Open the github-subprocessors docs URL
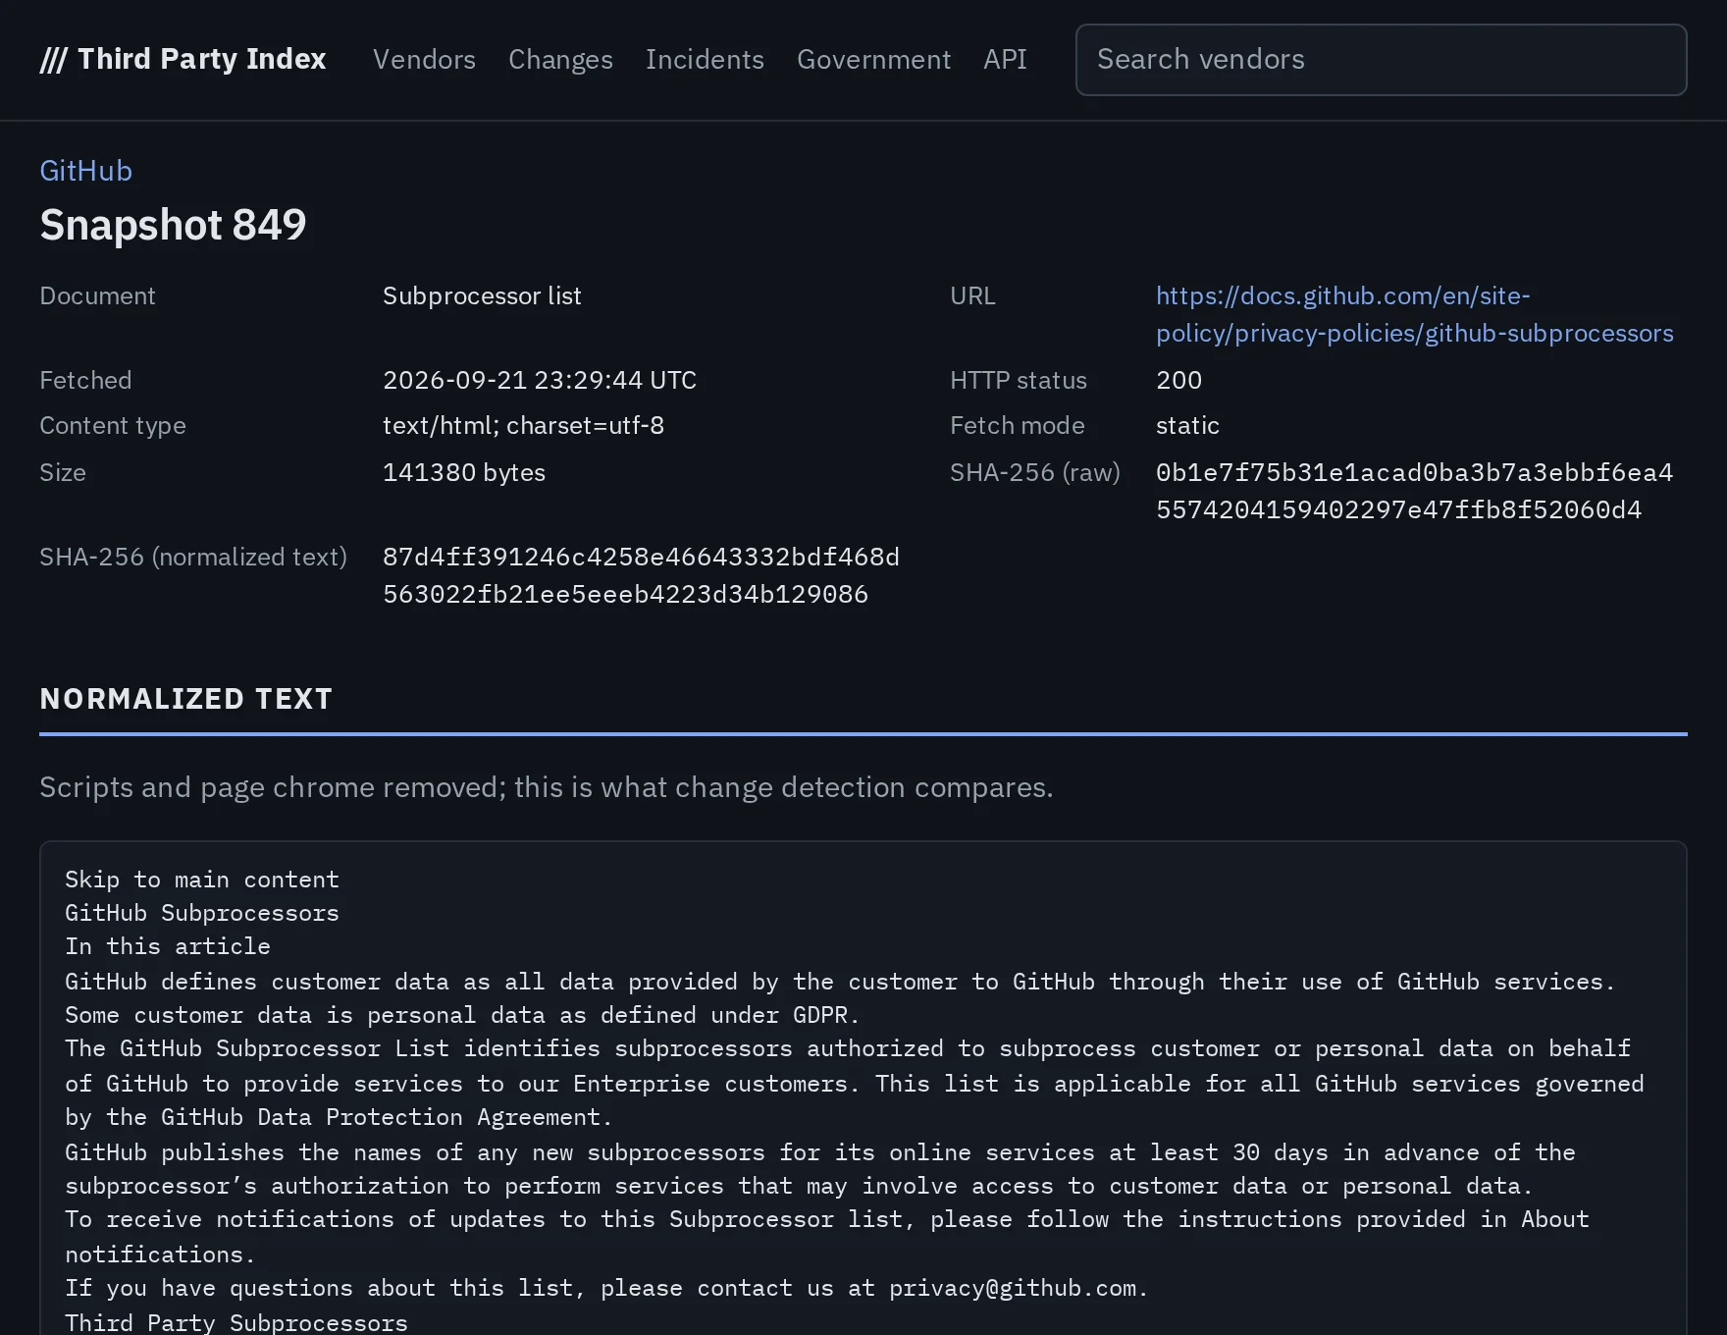 [1414, 314]
